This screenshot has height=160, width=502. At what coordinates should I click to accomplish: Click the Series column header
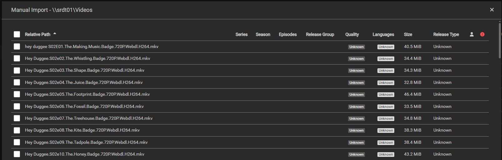click(241, 34)
